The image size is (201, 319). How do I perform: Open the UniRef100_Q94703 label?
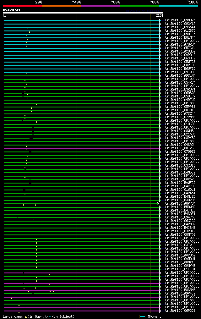tap(180, 217)
